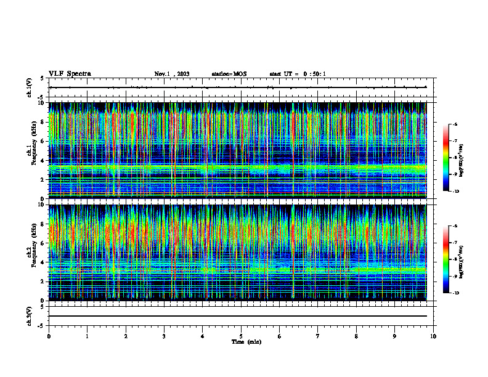Click the time axis tick label '0'

49,336
